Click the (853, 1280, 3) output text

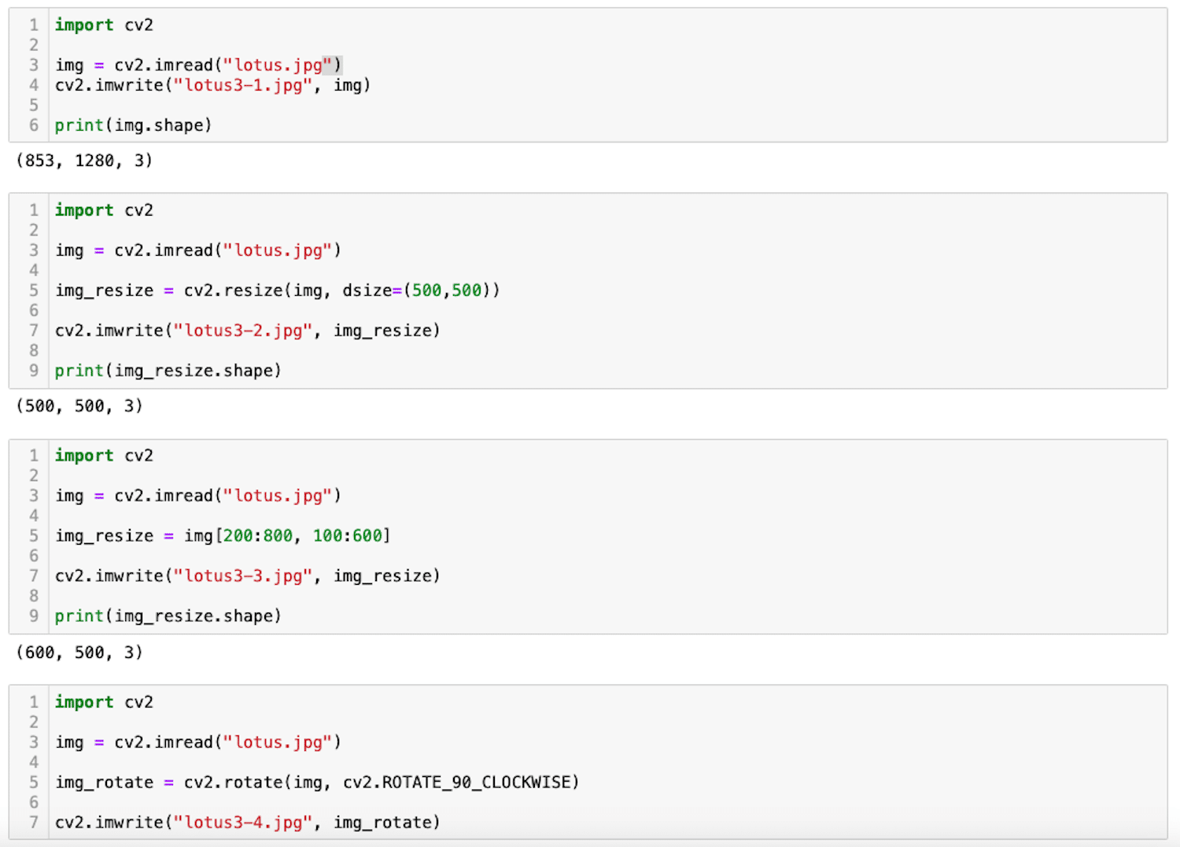[x=84, y=161]
